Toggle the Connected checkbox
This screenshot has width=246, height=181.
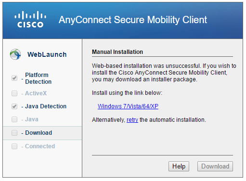[x=14, y=146]
